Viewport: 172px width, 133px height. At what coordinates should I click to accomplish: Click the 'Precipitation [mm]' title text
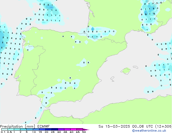(x=17, y=126)
